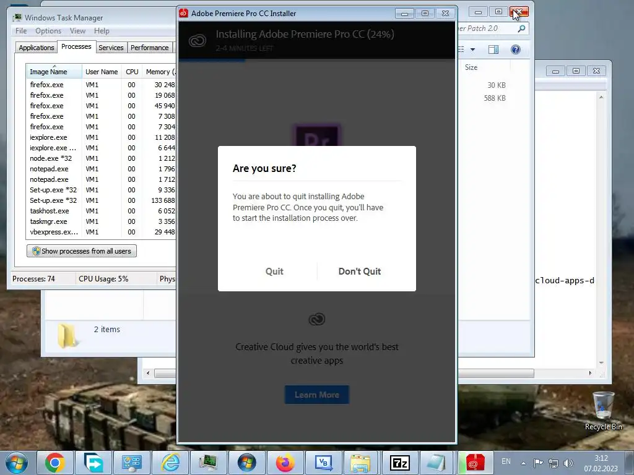Toggle the Explorer preview pane icon

(x=493, y=49)
